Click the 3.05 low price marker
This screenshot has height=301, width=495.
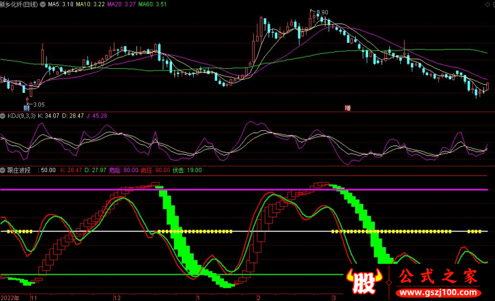[x=38, y=104]
